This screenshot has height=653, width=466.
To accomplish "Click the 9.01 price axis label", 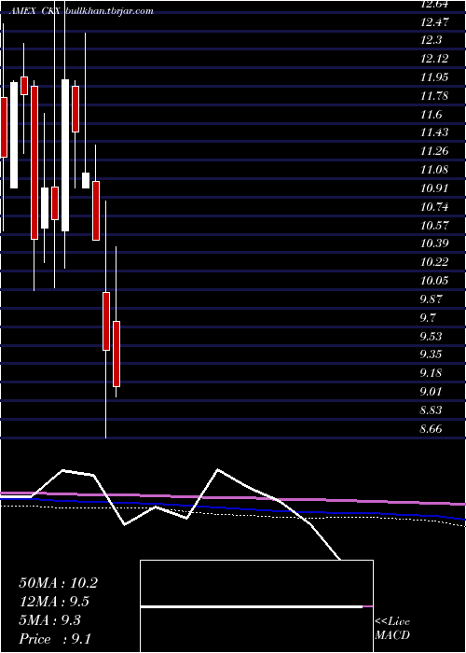I will 431,392.
